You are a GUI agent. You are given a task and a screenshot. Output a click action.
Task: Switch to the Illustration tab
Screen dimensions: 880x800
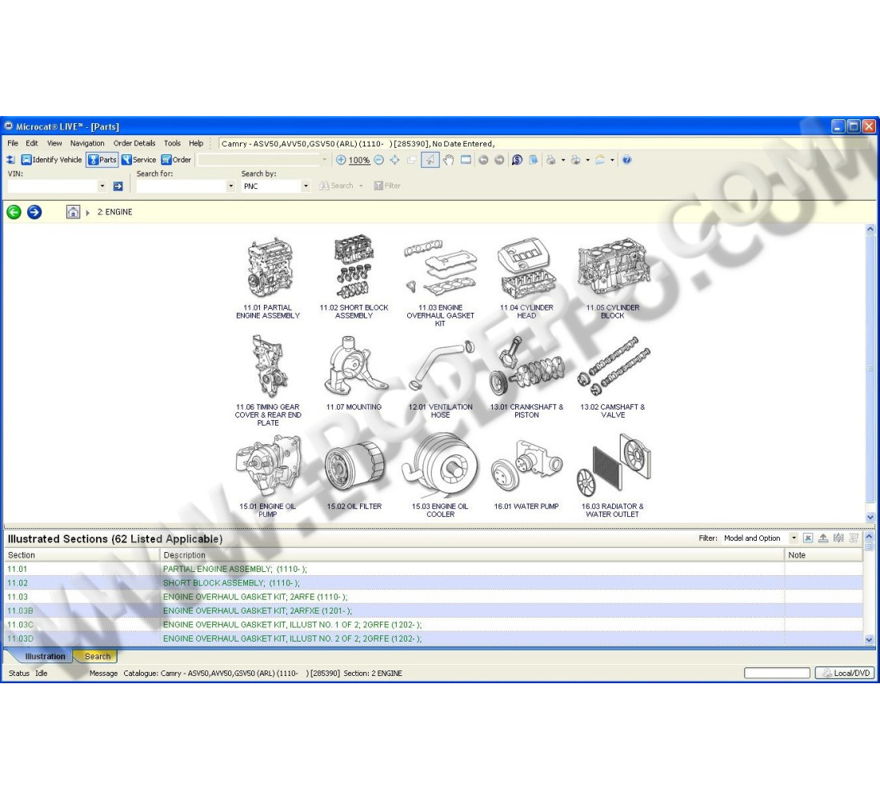click(44, 656)
